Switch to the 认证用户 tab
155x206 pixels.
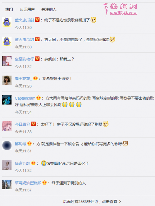[x=27, y=9]
